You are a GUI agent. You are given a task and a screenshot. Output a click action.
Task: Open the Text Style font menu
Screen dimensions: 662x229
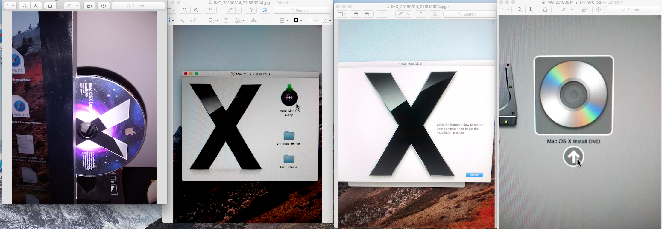(327, 20)
